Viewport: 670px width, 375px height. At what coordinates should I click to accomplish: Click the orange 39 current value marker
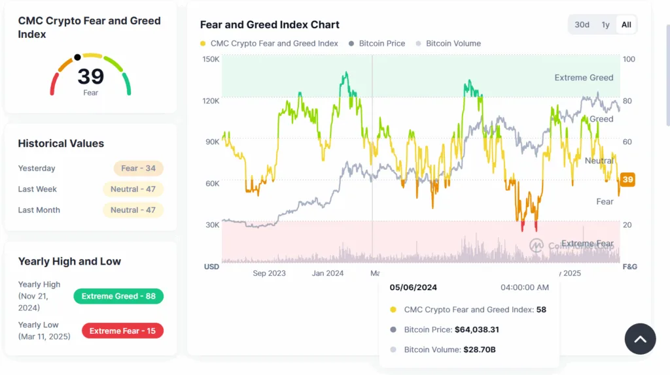pos(627,180)
